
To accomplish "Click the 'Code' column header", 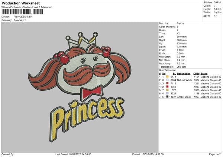I will coord(196,74).
